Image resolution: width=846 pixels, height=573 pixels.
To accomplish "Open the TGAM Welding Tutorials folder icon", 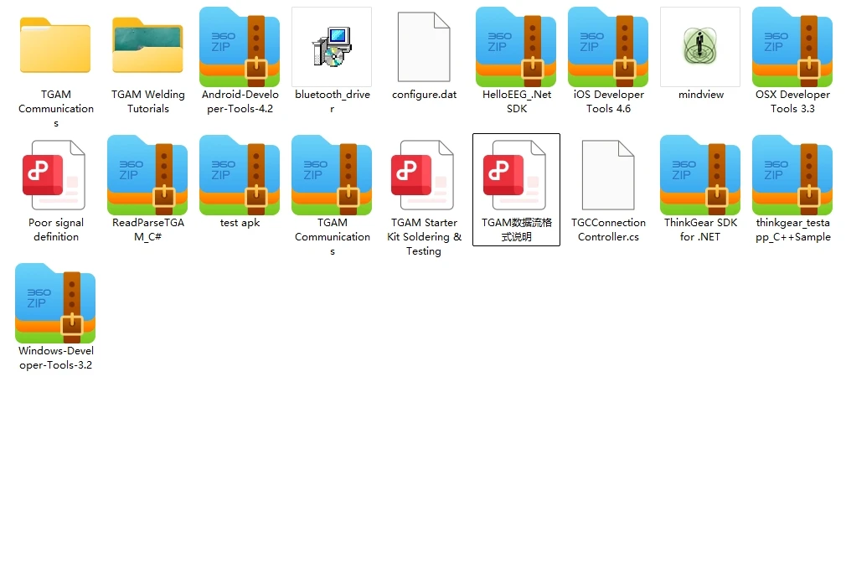I will [147, 45].
